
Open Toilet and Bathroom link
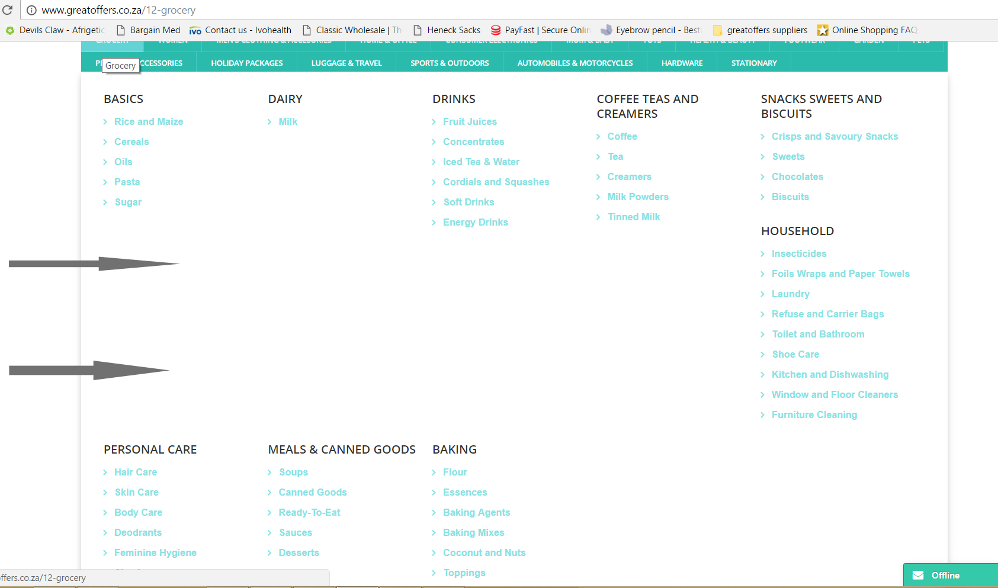tap(819, 334)
